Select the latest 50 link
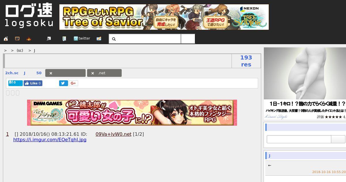Viewport: 346px width, 182px height. 39,73
